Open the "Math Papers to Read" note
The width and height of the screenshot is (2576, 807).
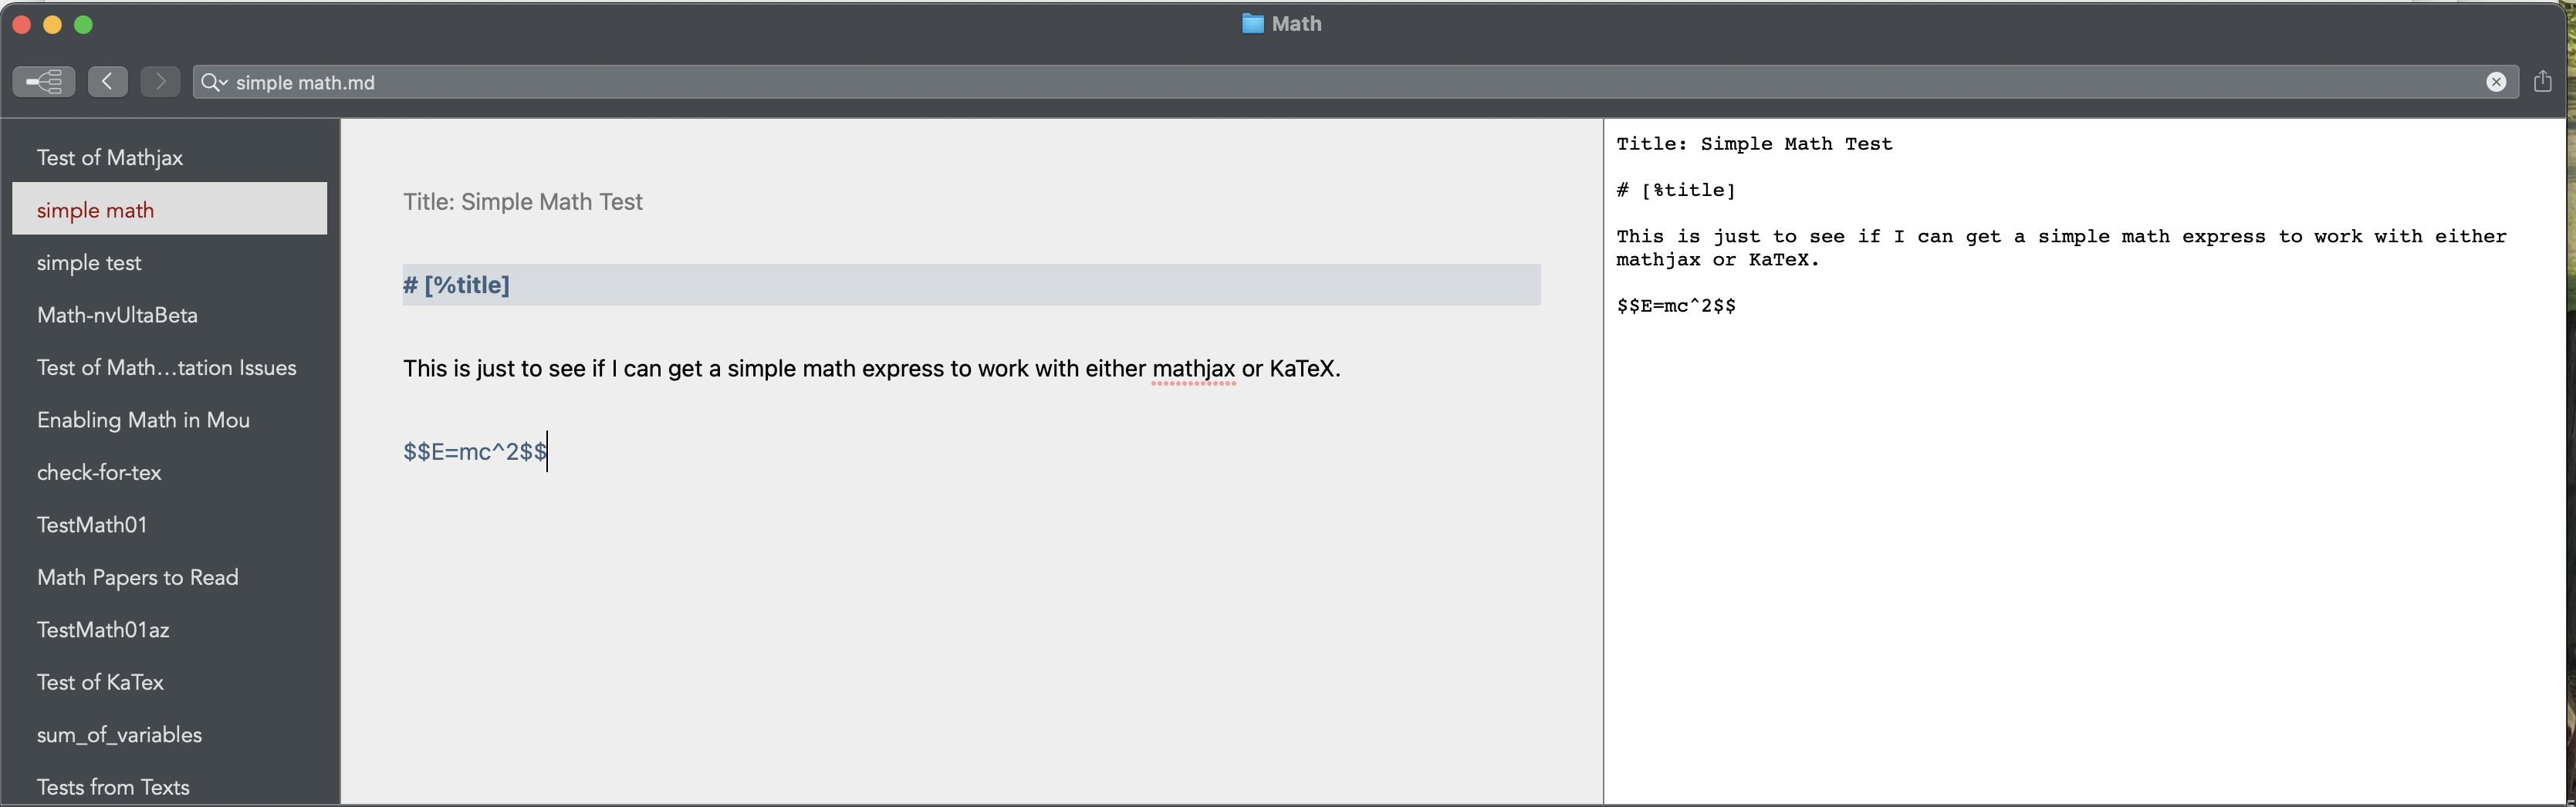[x=137, y=578]
